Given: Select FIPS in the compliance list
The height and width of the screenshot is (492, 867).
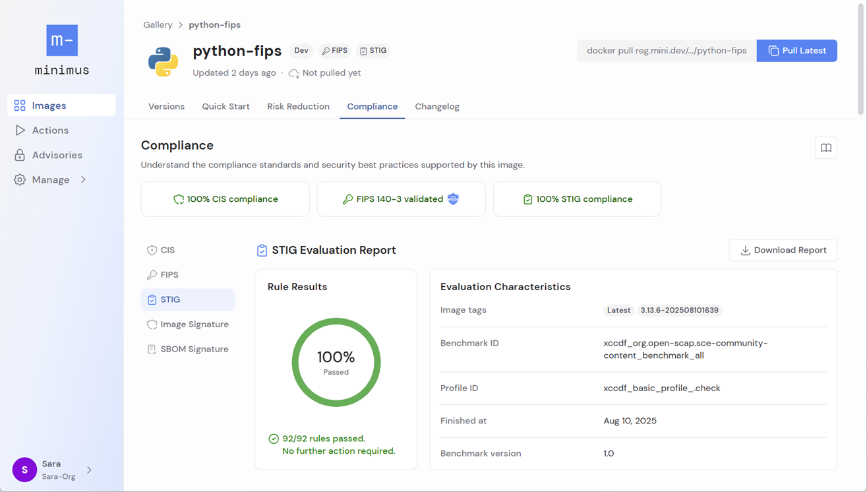Looking at the screenshot, I should tap(188, 275).
